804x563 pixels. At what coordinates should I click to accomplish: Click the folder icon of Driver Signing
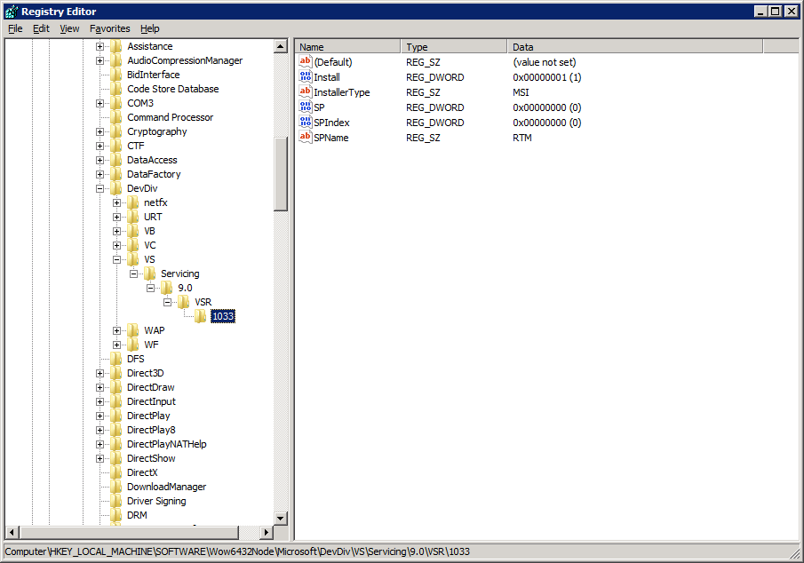click(x=116, y=501)
